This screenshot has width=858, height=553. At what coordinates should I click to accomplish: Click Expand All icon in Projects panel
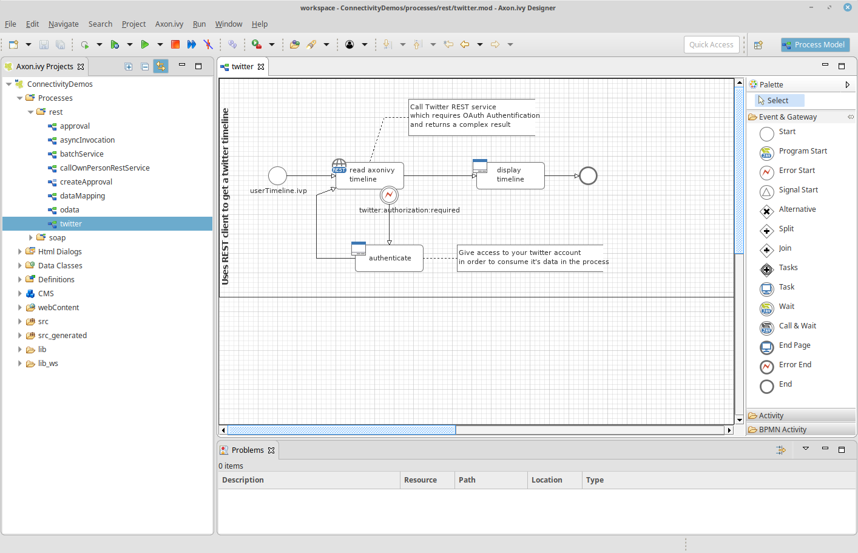tap(129, 67)
